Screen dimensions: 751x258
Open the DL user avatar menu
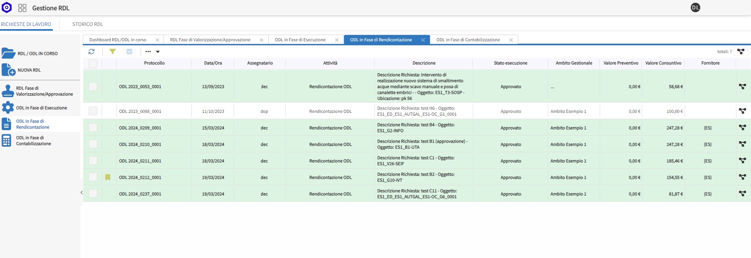point(695,7)
